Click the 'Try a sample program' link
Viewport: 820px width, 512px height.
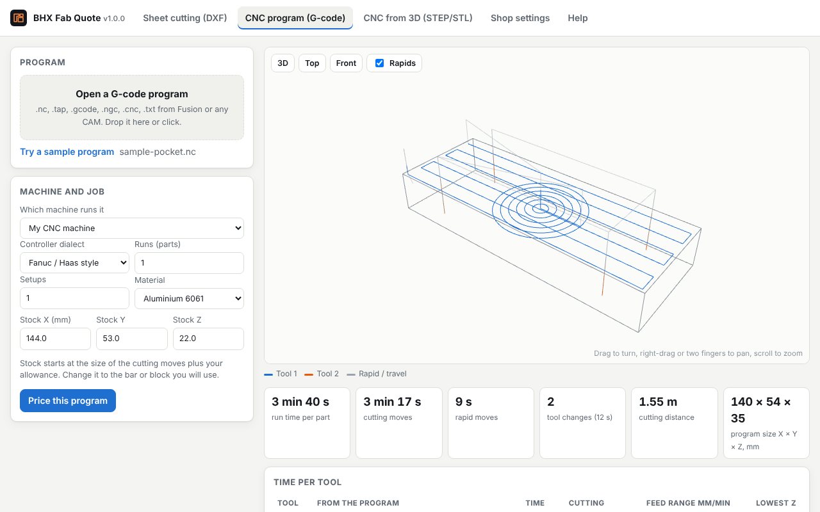click(x=67, y=152)
